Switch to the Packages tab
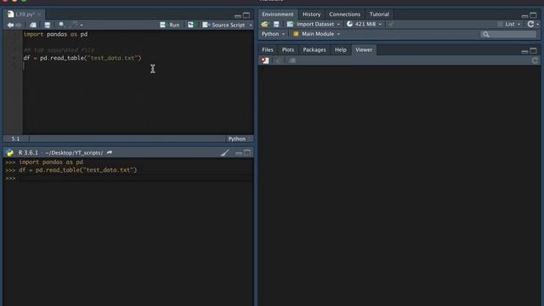The image size is (544, 306). [x=314, y=49]
